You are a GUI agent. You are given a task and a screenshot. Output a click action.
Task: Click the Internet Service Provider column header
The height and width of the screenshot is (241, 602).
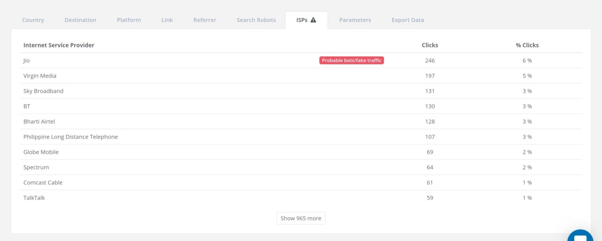59,45
